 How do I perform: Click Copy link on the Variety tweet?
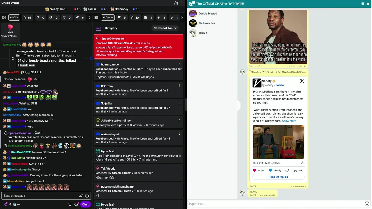point(294,170)
